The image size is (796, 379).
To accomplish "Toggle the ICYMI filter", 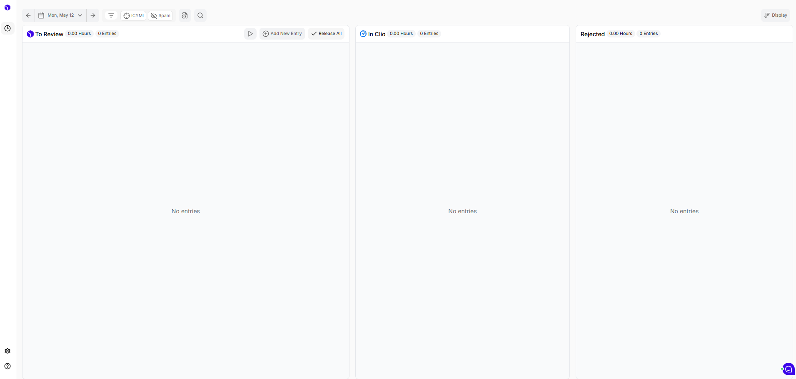I will [134, 16].
